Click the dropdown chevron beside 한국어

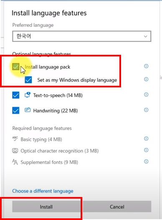[x=145, y=36]
